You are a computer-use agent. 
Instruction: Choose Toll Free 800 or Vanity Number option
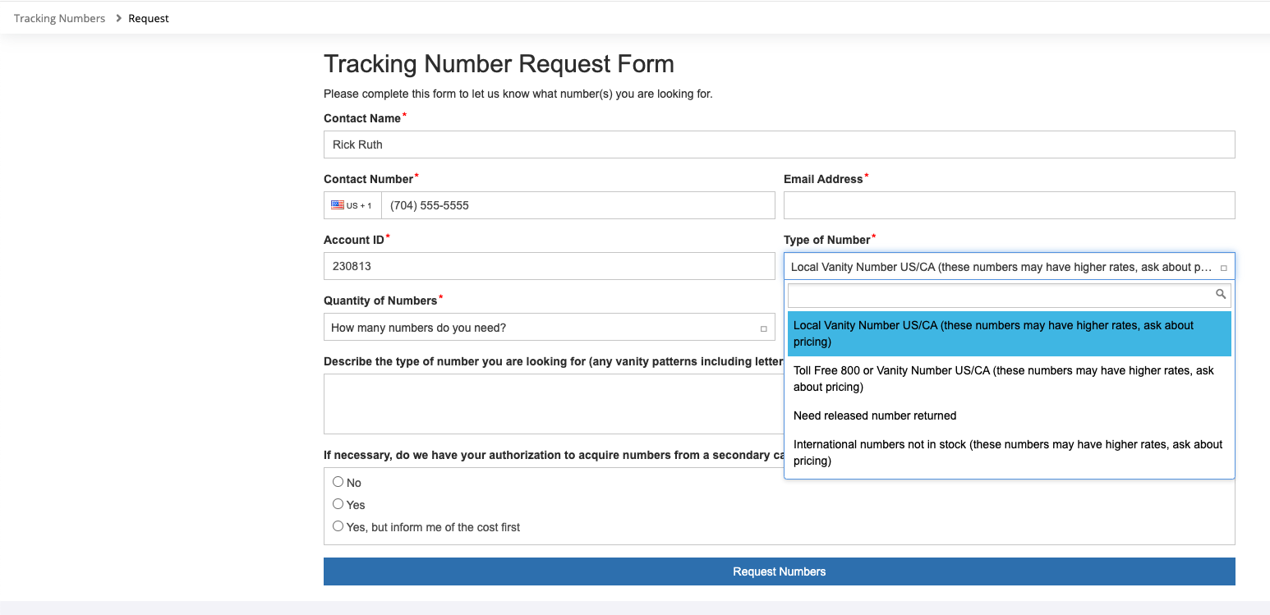pyautogui.click(x=1009, y=379)
